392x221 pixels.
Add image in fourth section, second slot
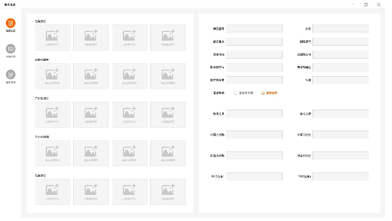(x=91, y=153)
